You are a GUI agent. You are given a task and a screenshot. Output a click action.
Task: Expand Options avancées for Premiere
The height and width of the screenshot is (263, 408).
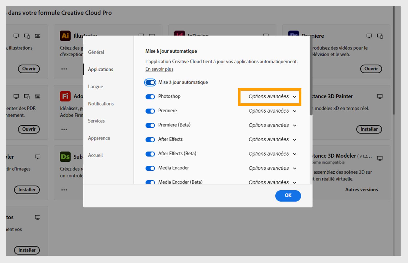(272, 111)
